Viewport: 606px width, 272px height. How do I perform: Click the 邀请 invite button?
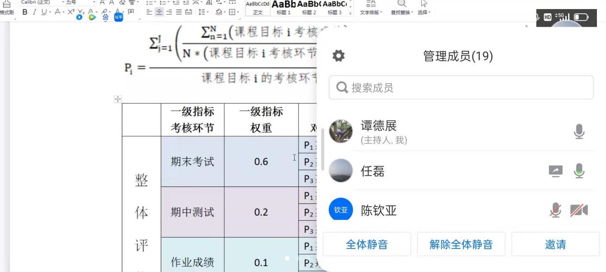(x=555, y=244)
